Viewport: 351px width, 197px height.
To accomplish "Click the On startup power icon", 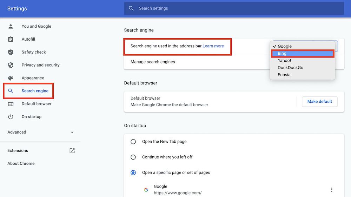I will (11, 117).
